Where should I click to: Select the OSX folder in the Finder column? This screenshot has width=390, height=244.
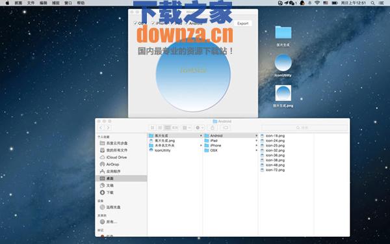tap(231, 150)
